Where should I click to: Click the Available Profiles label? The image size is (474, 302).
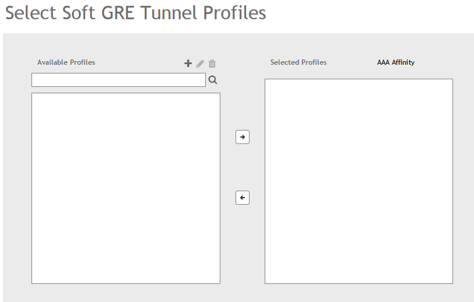66,62
